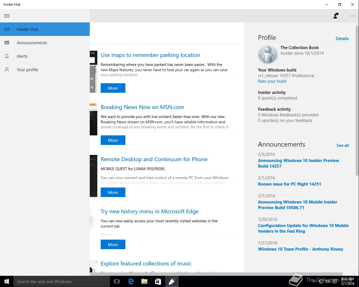Click 'Rate your build' link

coord(272,81)
